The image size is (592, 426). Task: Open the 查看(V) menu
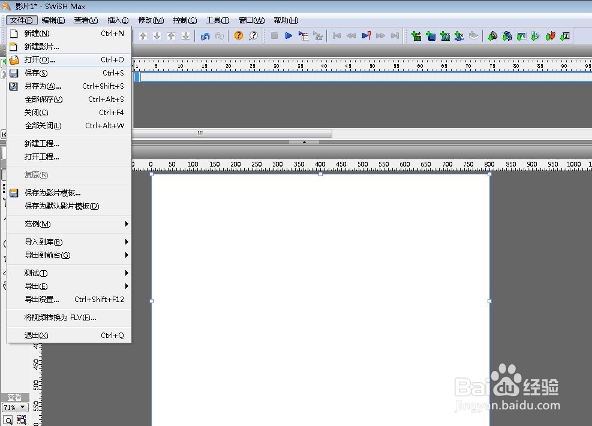tap(86, 20)
